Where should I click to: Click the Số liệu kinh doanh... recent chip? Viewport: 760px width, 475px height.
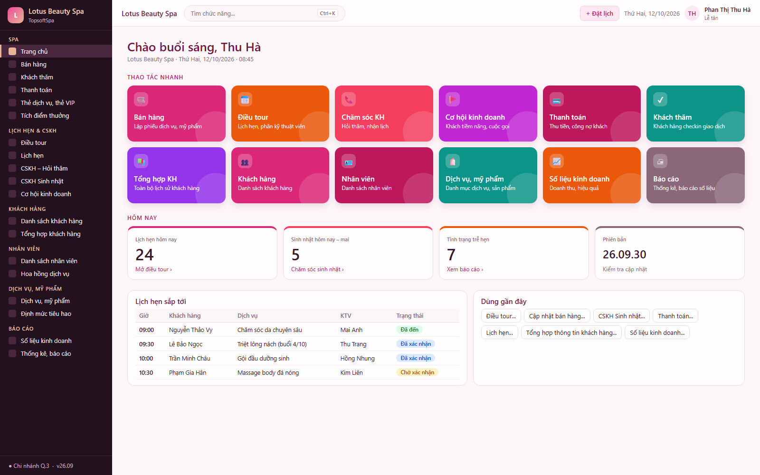(657, 332)
